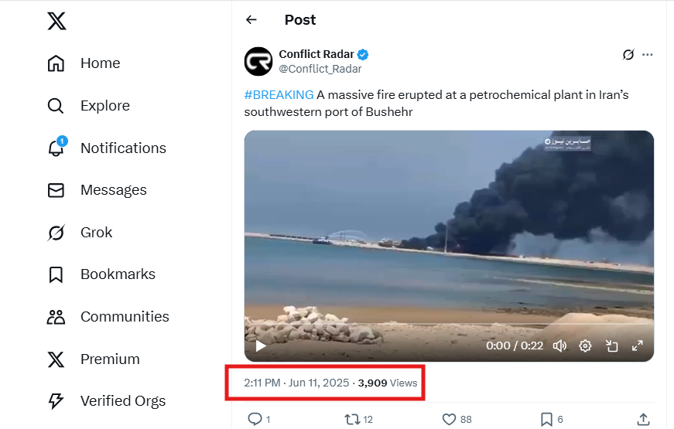Share the post via the share icon
Viewport: 674px width, 429px height.
click(x=643, y=419)
